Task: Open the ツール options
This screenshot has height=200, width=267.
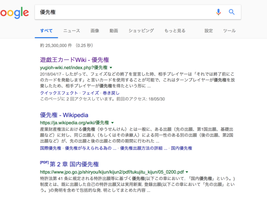Action: pyautogui.click(x=229, y=31)
